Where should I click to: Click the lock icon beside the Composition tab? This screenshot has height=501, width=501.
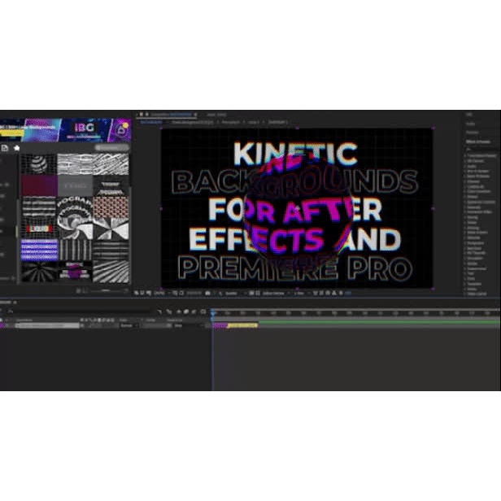click(146, 114)
